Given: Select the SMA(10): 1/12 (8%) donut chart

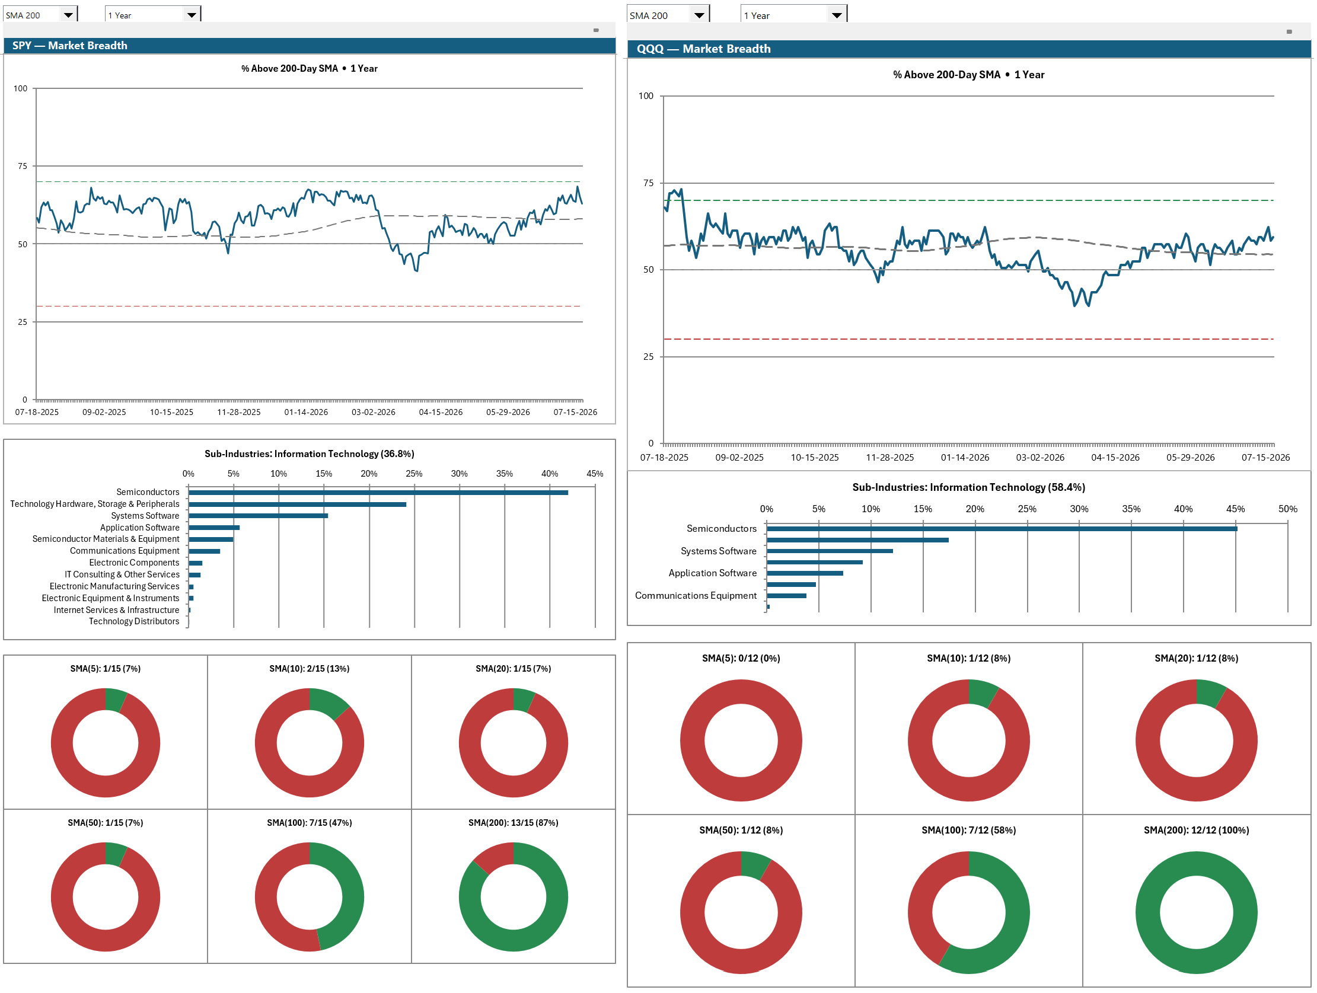Looking at the screenshot, I should point(969,740).
